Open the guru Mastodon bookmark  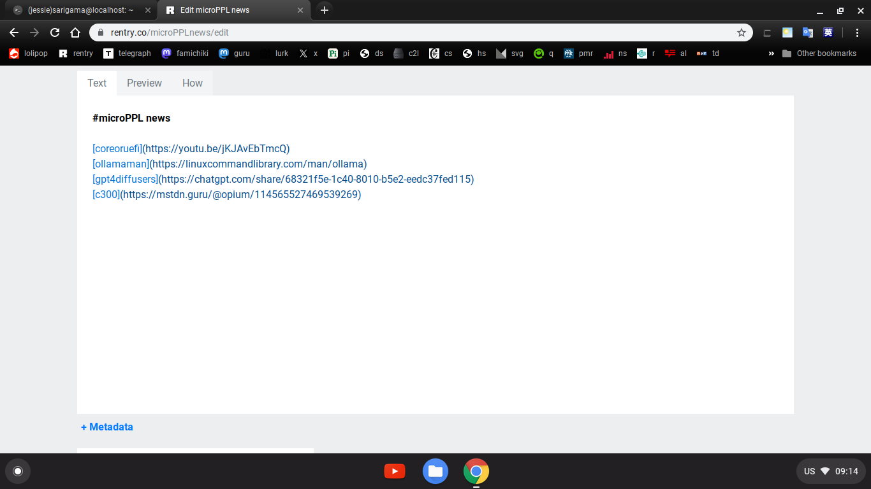pyautogui.click(x=234, y=53)
